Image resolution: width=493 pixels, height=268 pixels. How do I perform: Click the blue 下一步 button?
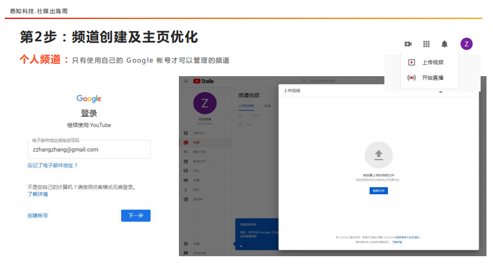click(136, 215)
